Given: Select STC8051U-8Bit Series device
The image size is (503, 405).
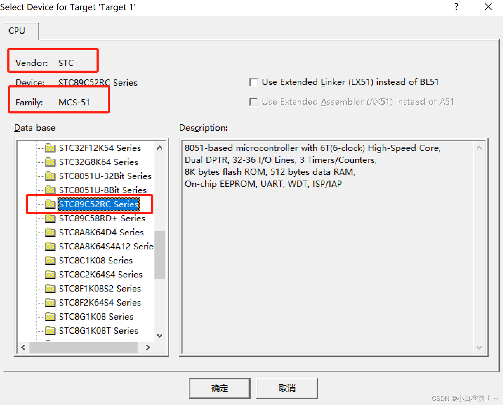Looking at the screenshot, I should point(102,190).
